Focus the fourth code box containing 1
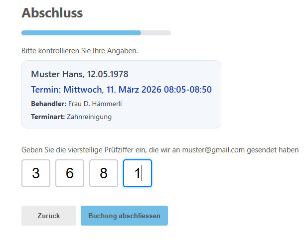Screen dimensions: 308x243 click(138, 173)
